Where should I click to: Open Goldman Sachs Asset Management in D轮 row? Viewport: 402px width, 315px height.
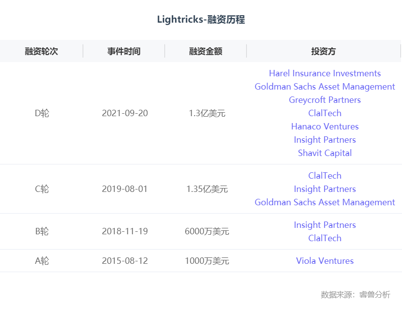[325, 87]
